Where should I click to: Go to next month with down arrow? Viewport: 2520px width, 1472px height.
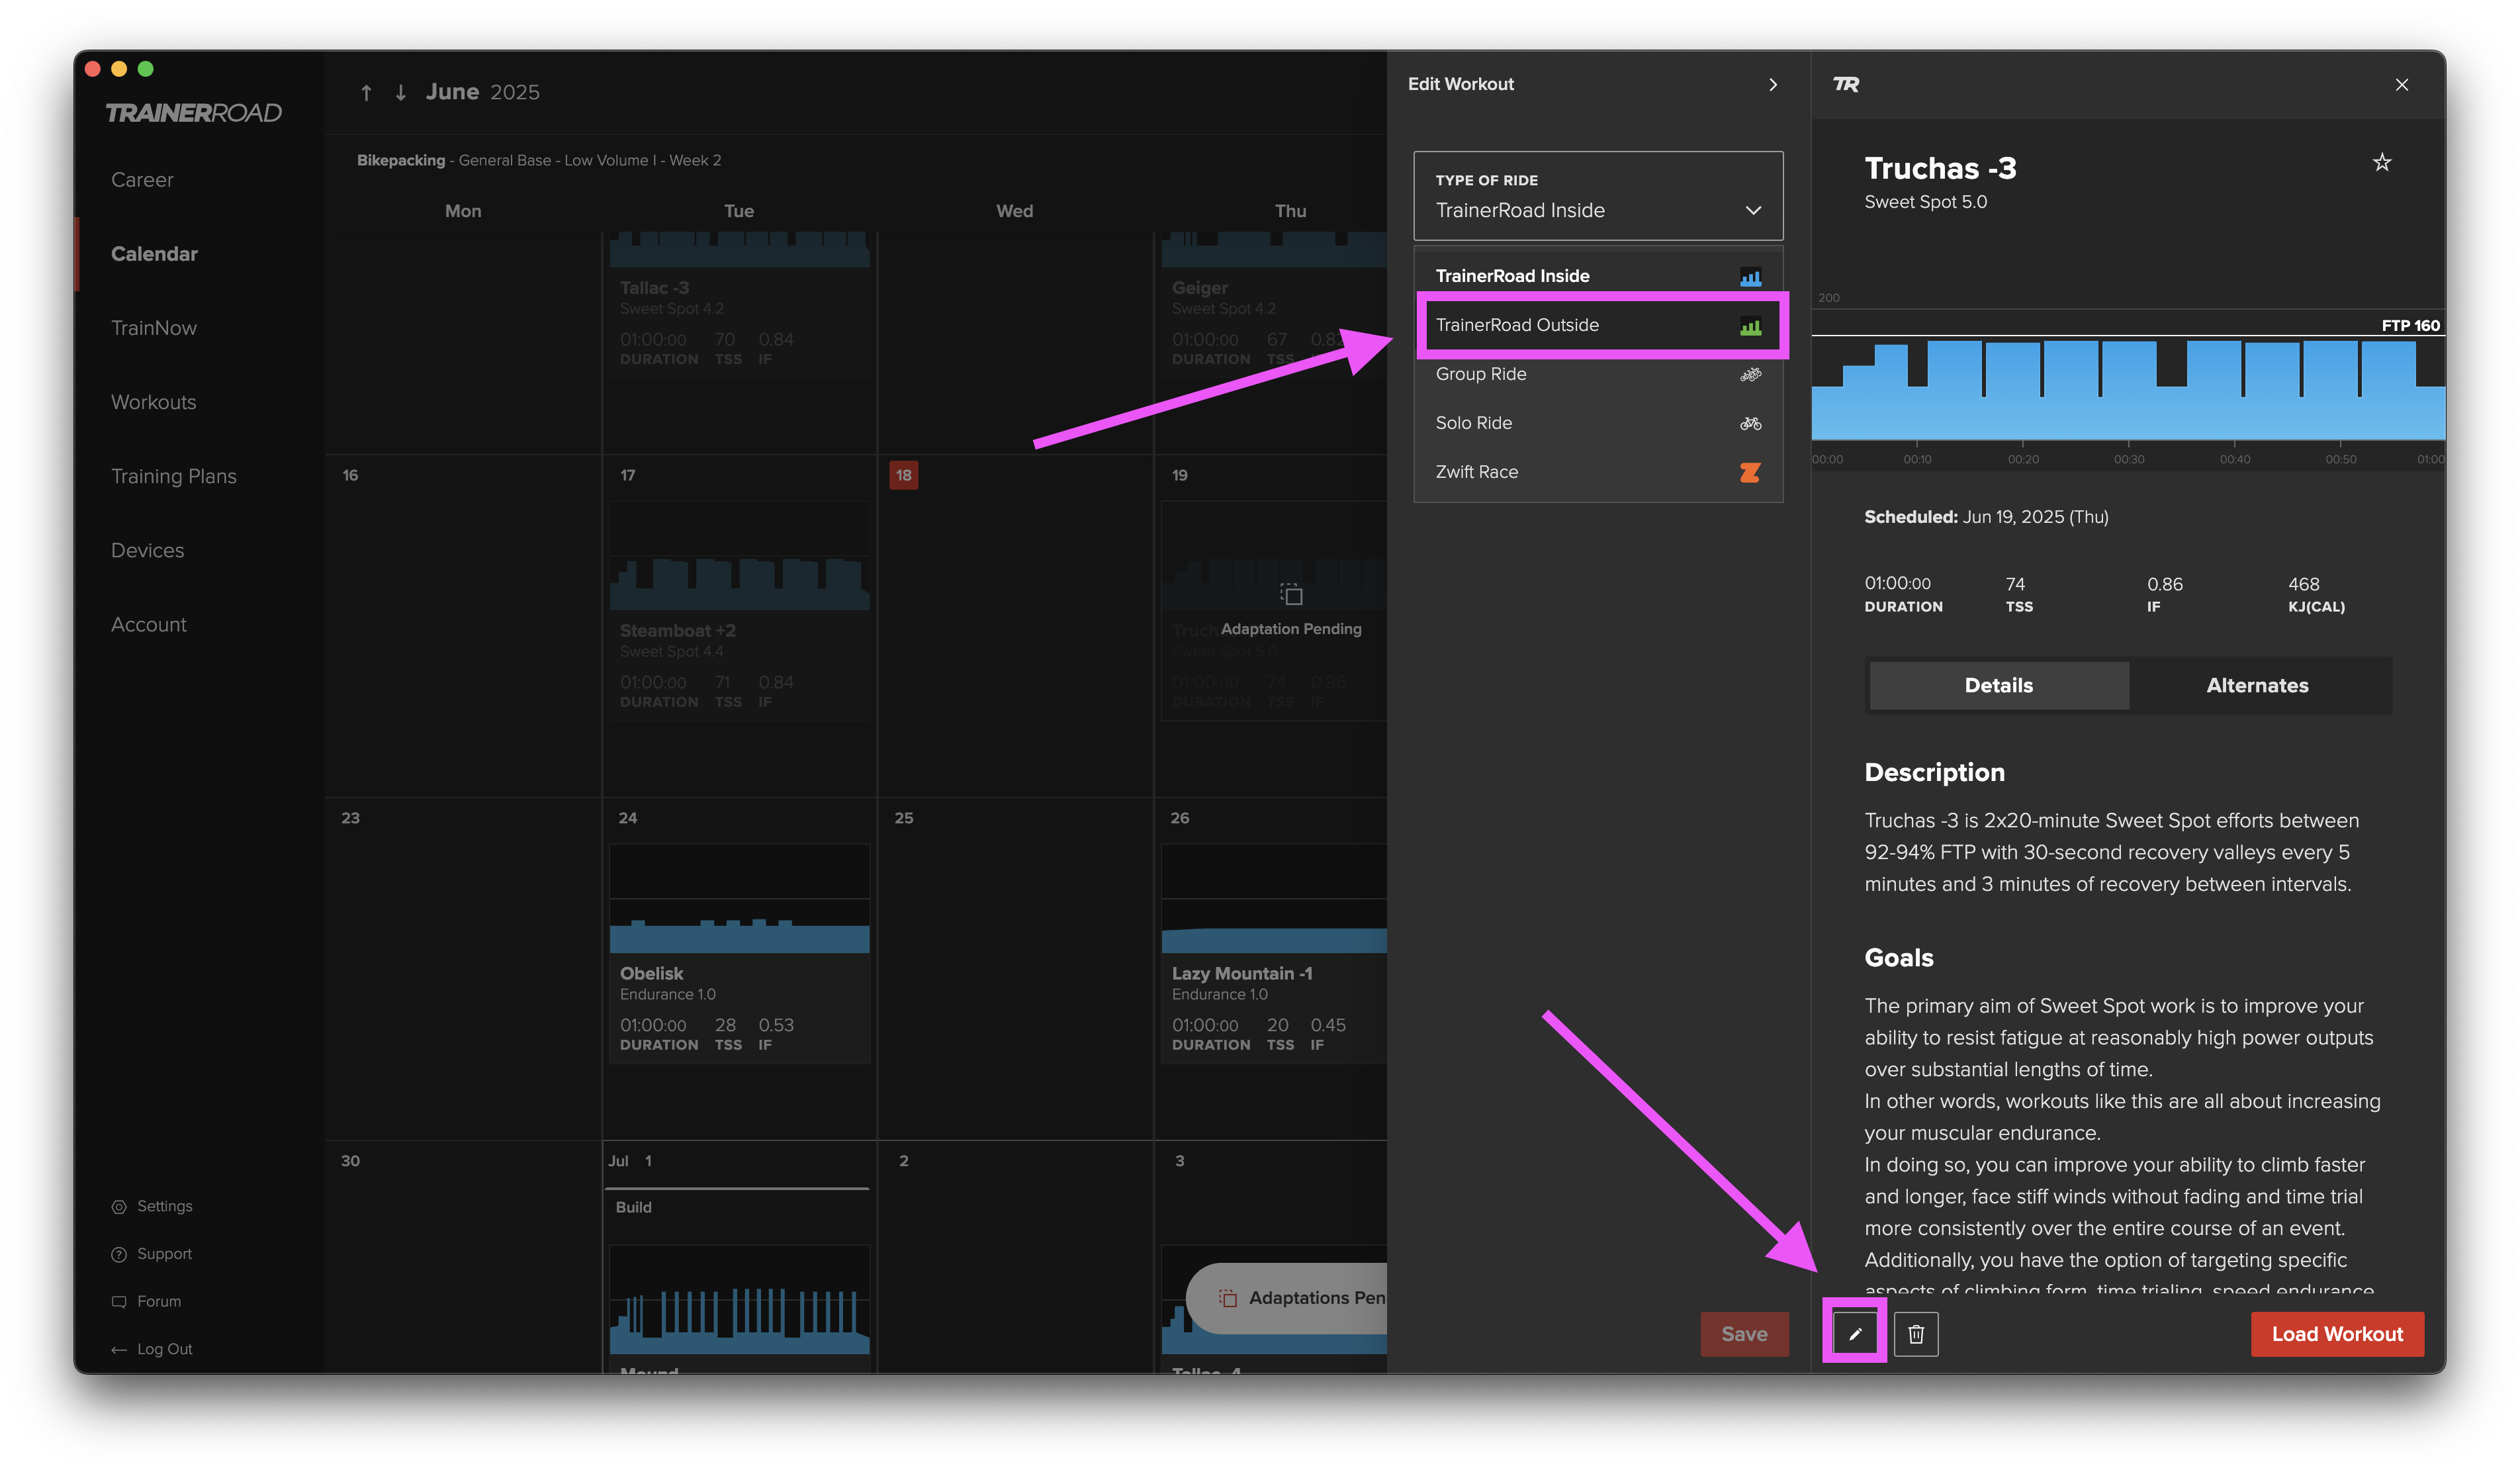click(x=401, y=92)
